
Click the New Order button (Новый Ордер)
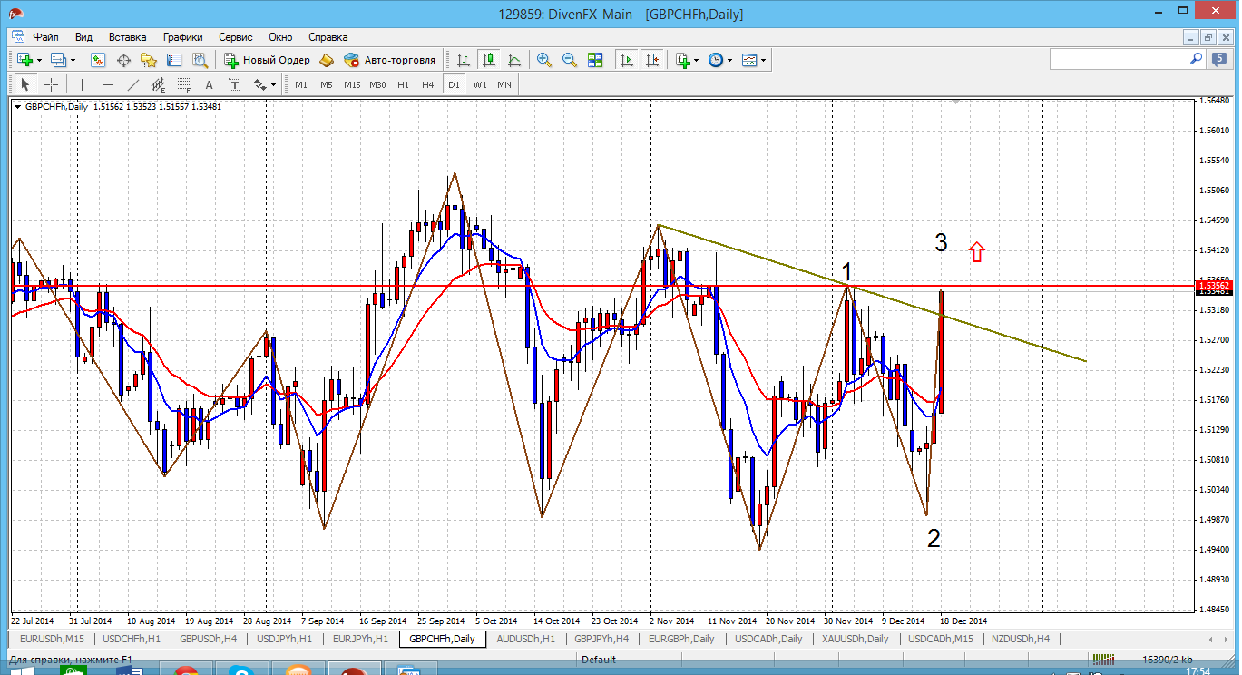(268, 60)
